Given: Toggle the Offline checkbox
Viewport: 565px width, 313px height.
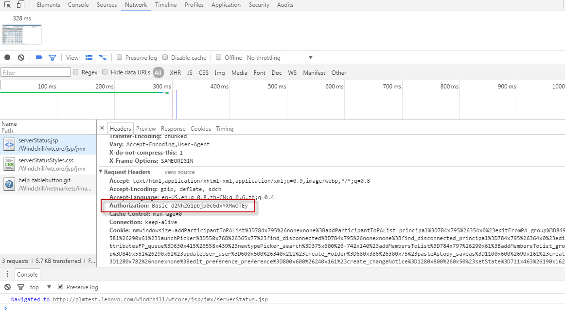Looking at the screenshot, I should pyautogui.click(x=218, y=57).
